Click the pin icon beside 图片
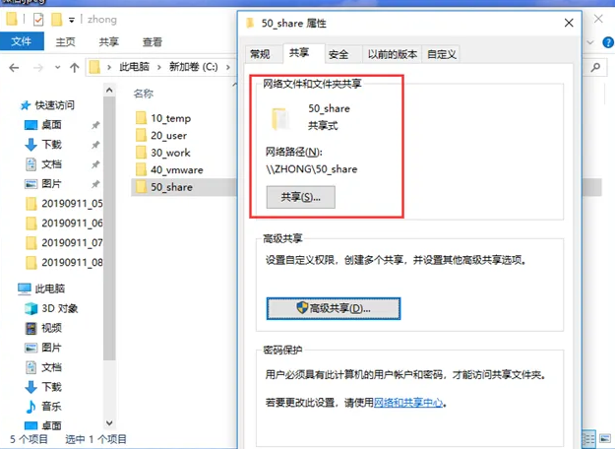Screen dimensions: 615x449 [95, 184]
